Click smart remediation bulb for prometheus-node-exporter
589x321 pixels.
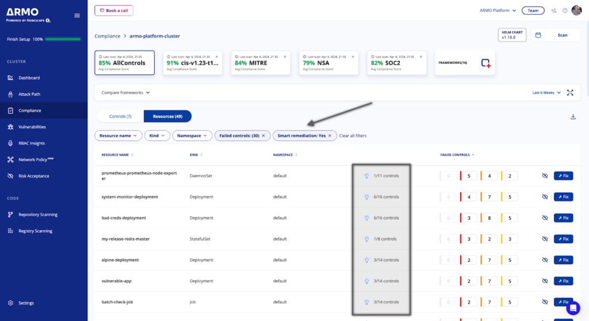point(366,175)
